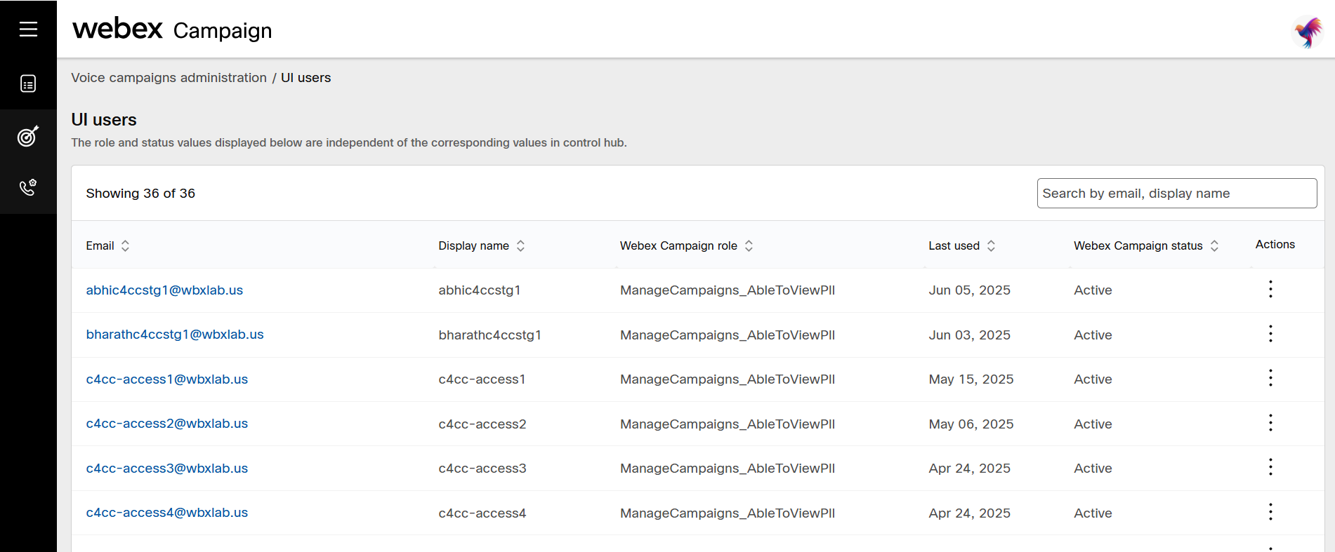Open c4cc-access3@wbxlab.us email link
This screenshot has height=552, width=1335.
pos(167,469)
